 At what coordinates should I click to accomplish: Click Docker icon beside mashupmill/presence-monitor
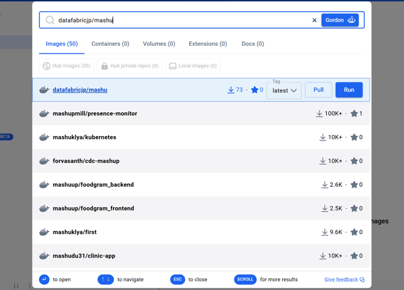coord(44,113)
